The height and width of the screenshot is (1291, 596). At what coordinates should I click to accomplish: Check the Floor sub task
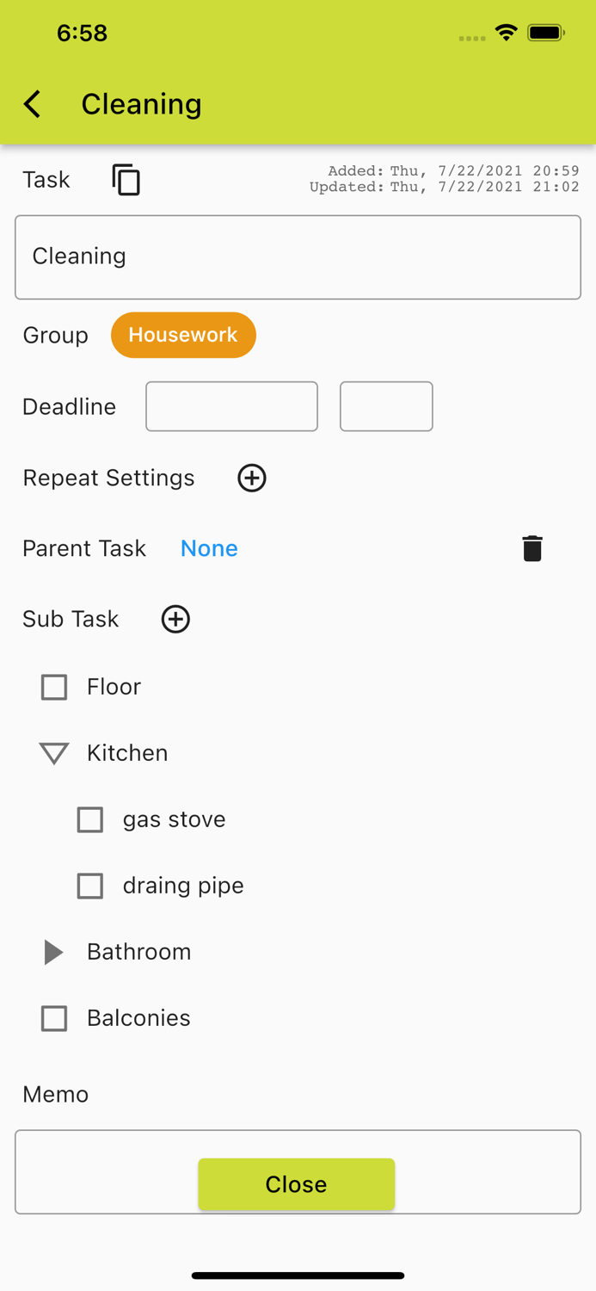(x=53, y=687)
